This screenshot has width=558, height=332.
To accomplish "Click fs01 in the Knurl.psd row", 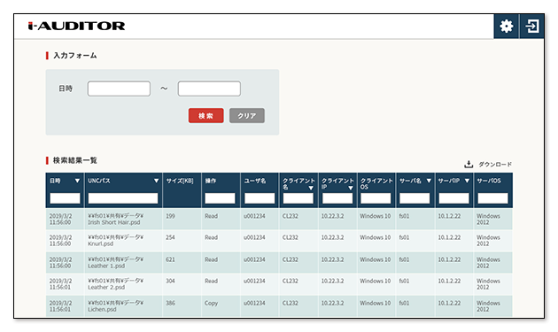I will click(x=404, y=237).
